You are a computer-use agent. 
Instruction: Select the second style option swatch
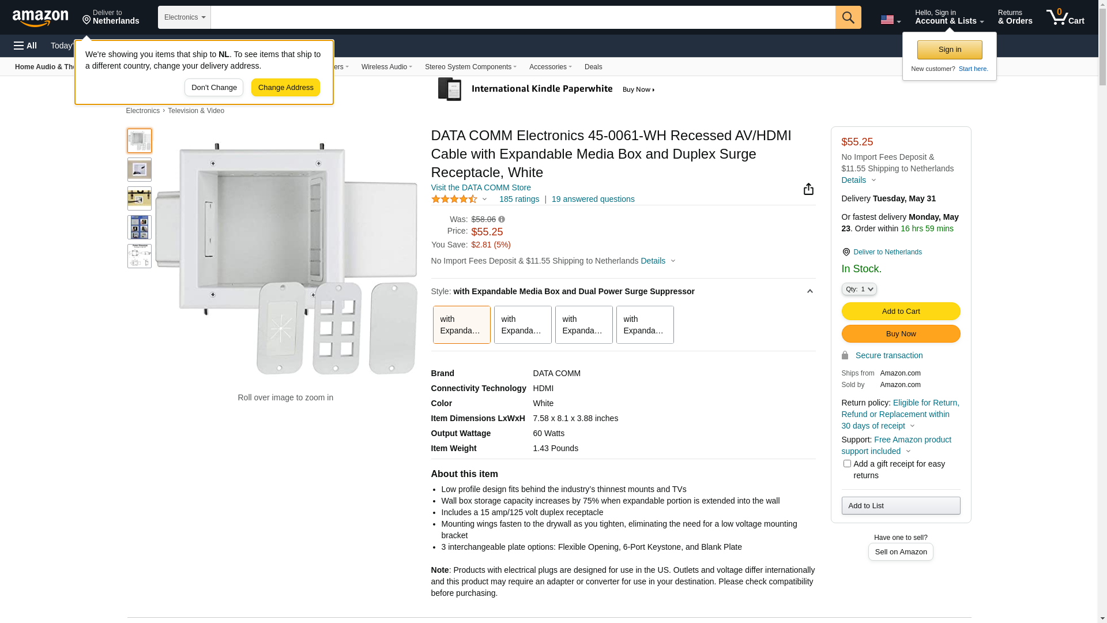[x=522, y=325]
